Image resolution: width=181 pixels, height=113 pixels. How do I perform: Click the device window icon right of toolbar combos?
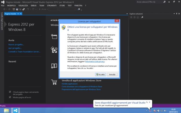tap(79, 9)
